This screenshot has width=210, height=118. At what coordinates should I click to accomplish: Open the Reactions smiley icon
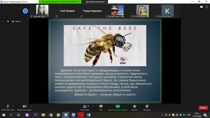[x=147, y=106]
